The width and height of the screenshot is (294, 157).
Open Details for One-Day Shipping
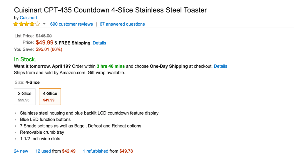[x=220, y=66]
